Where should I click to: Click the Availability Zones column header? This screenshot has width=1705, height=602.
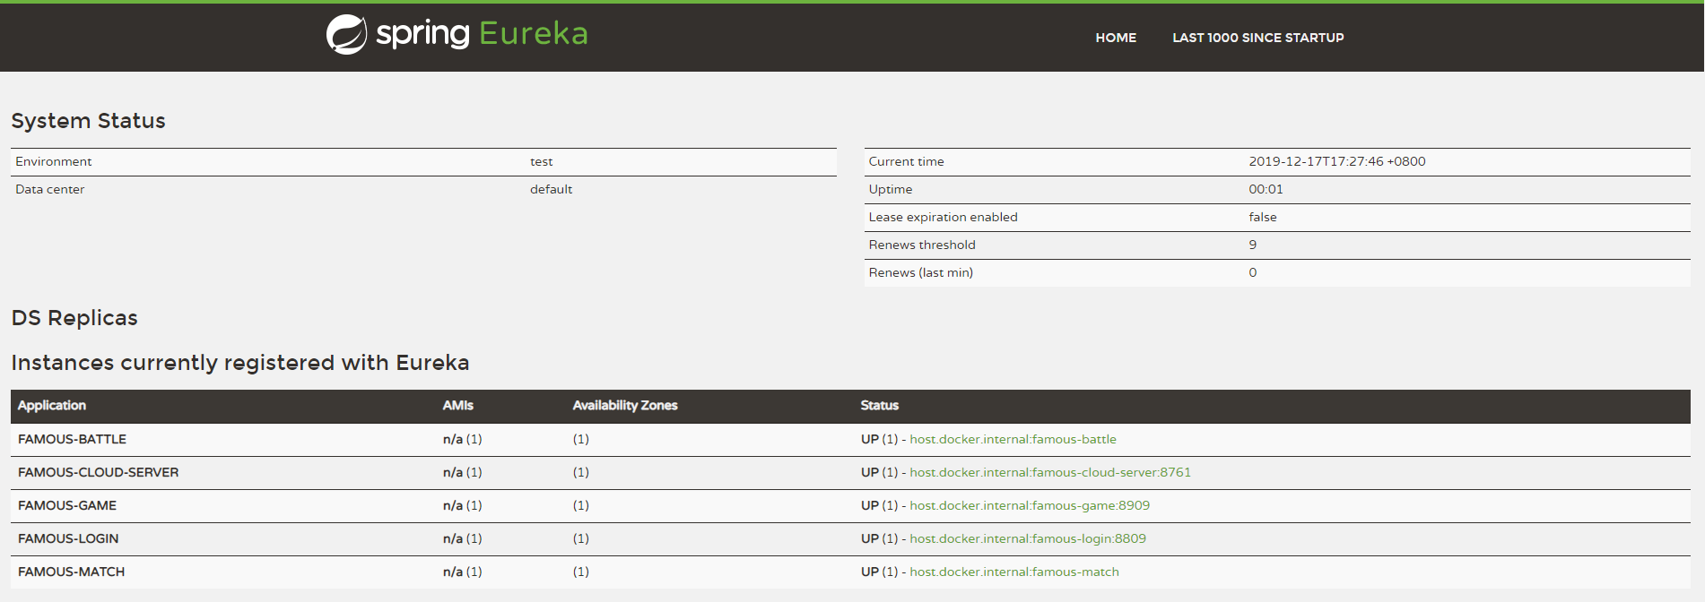[x=625, y=406]
